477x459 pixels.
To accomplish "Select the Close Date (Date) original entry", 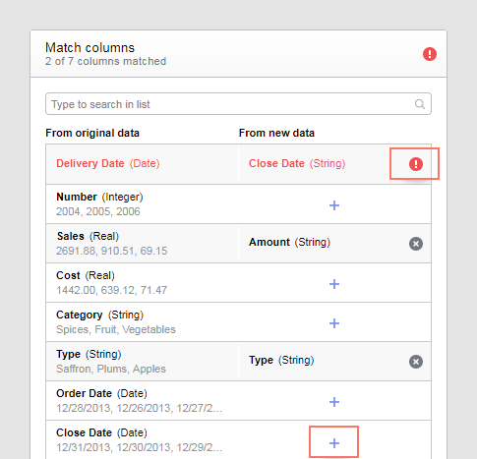I will coord(101,432).
